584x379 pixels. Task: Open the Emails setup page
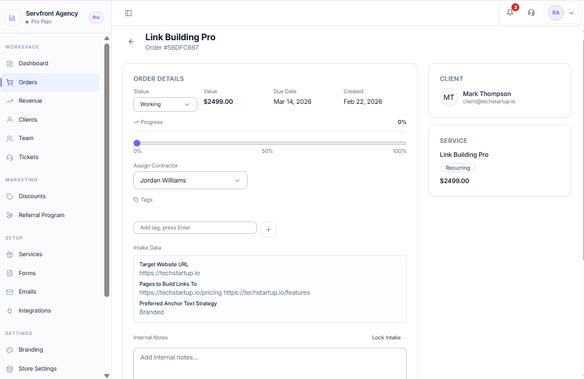50,291
